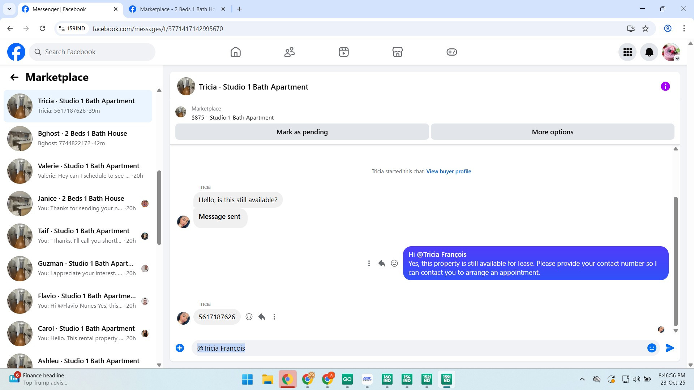Click Mark as pending button
The height and width of the screenshot is (390, 694).
(x=302, y=132)
